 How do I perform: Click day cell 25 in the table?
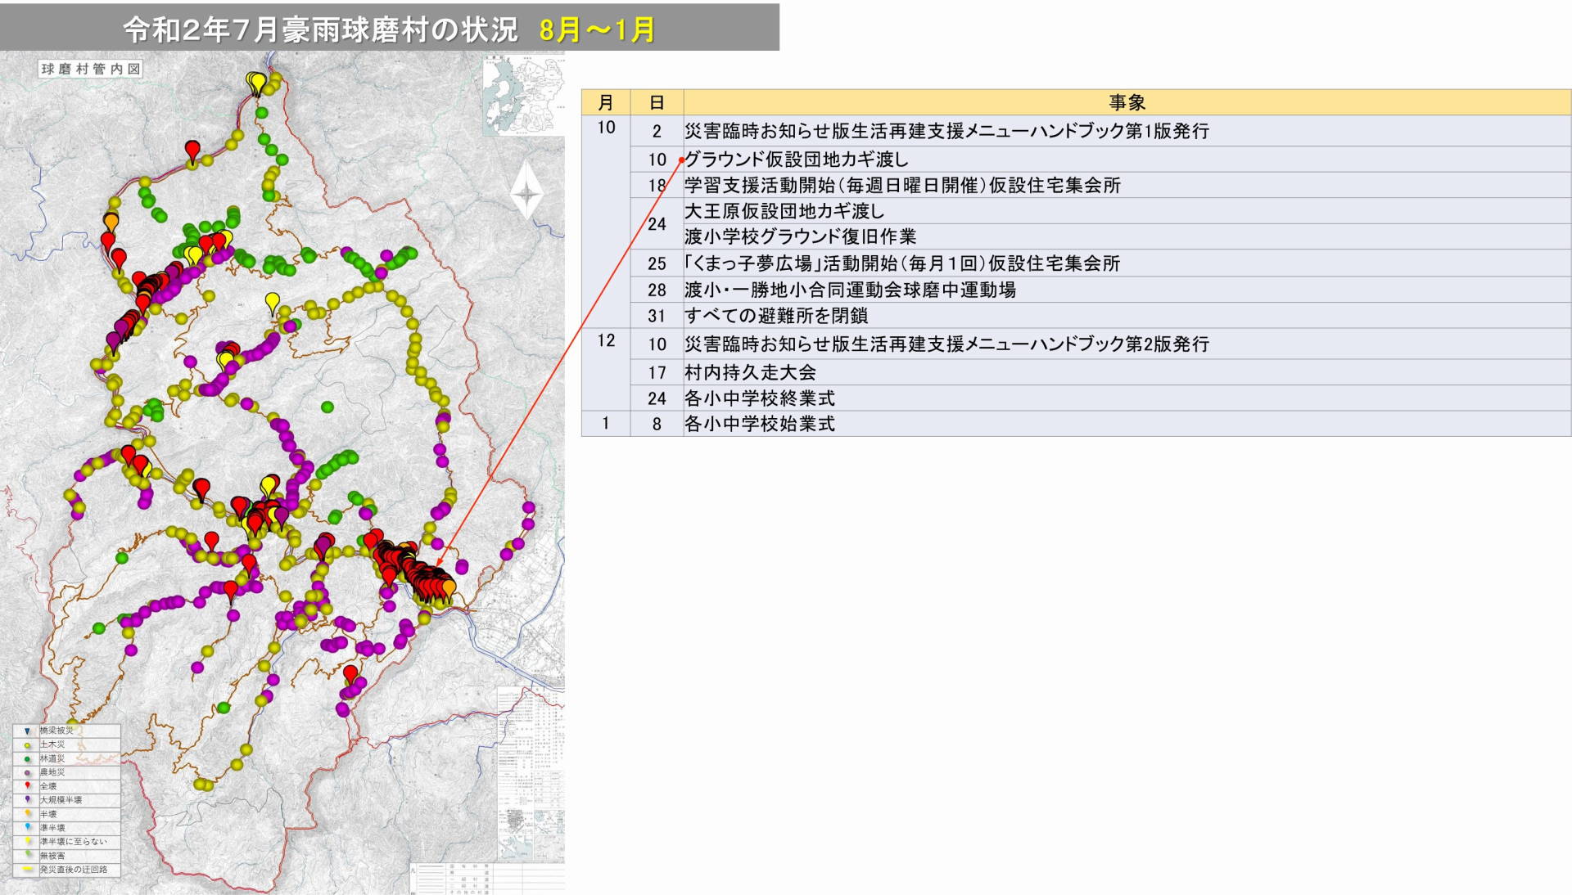657,263
